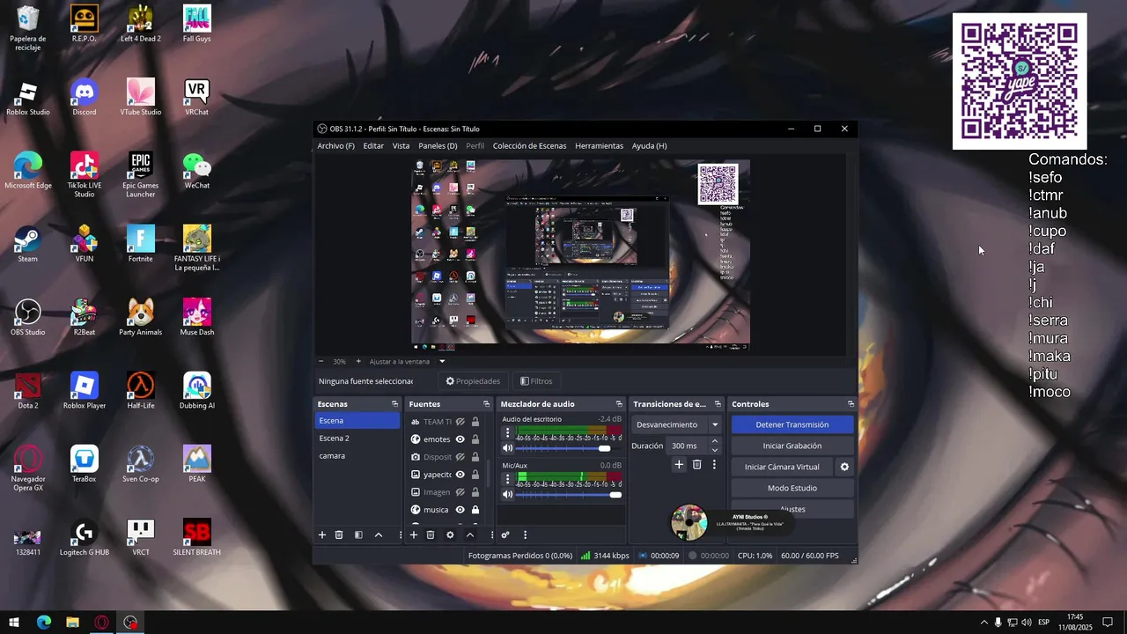This screenshot has width=1127, height=634.
Task: Open Filtros for the source
Action: (536, 381)
